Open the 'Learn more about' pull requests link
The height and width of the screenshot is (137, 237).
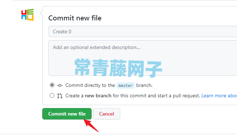(219, 96)
